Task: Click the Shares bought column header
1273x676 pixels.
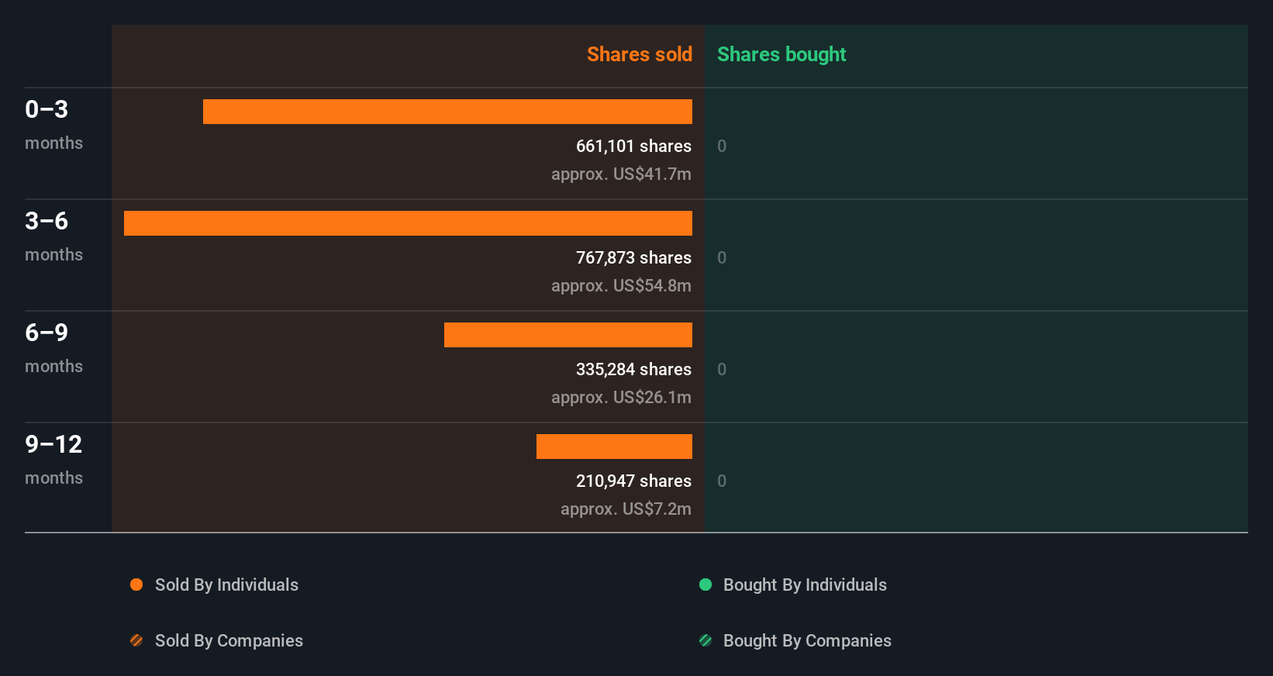Action: click(781, 54)
